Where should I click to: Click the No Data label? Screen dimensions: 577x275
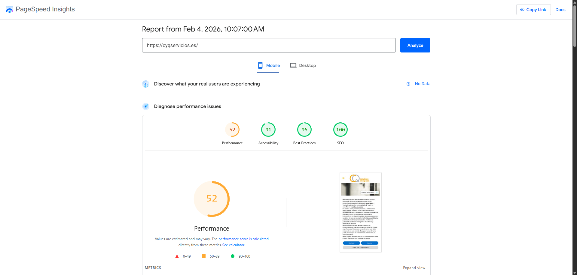[x=423, y=84]
